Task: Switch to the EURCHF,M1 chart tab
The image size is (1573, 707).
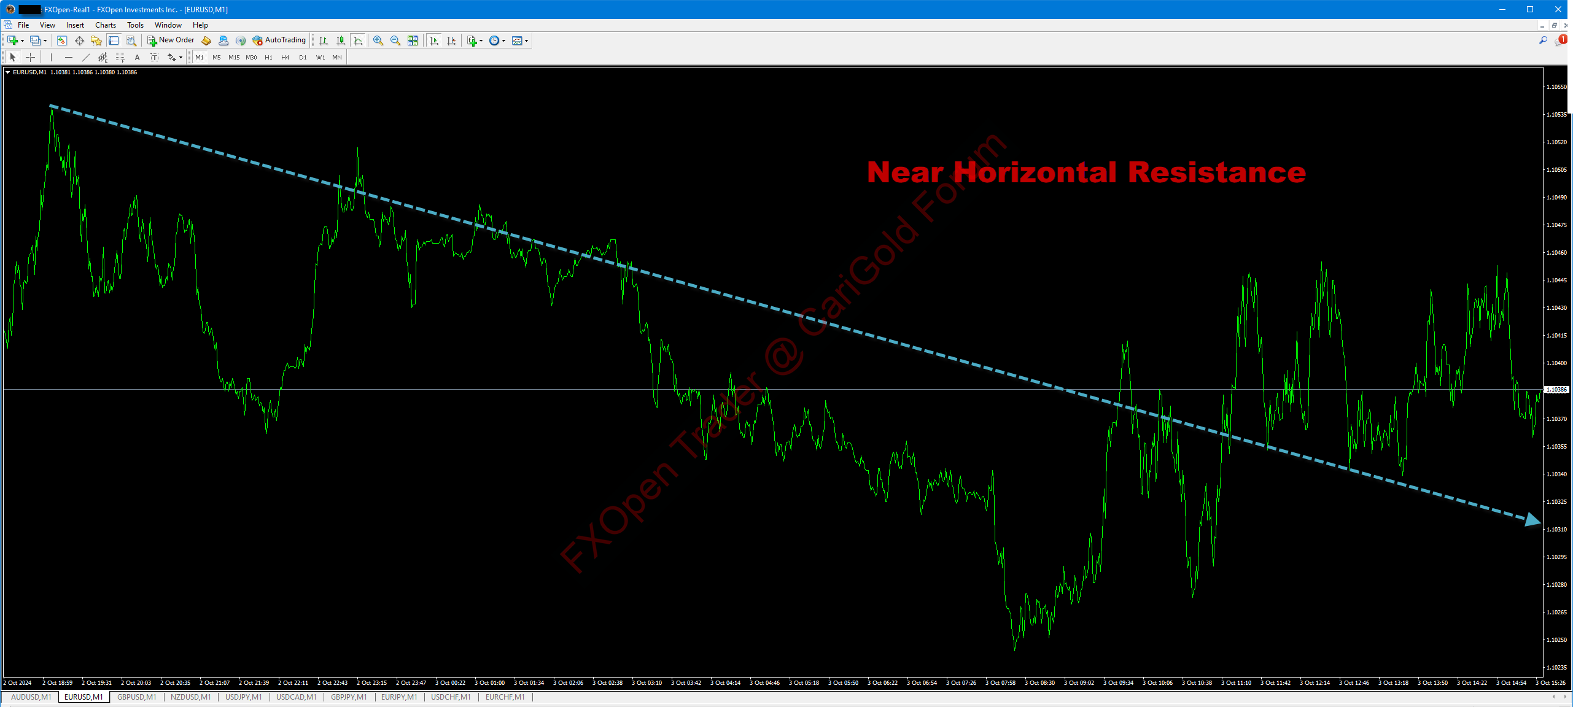Action: click(505, 697)
